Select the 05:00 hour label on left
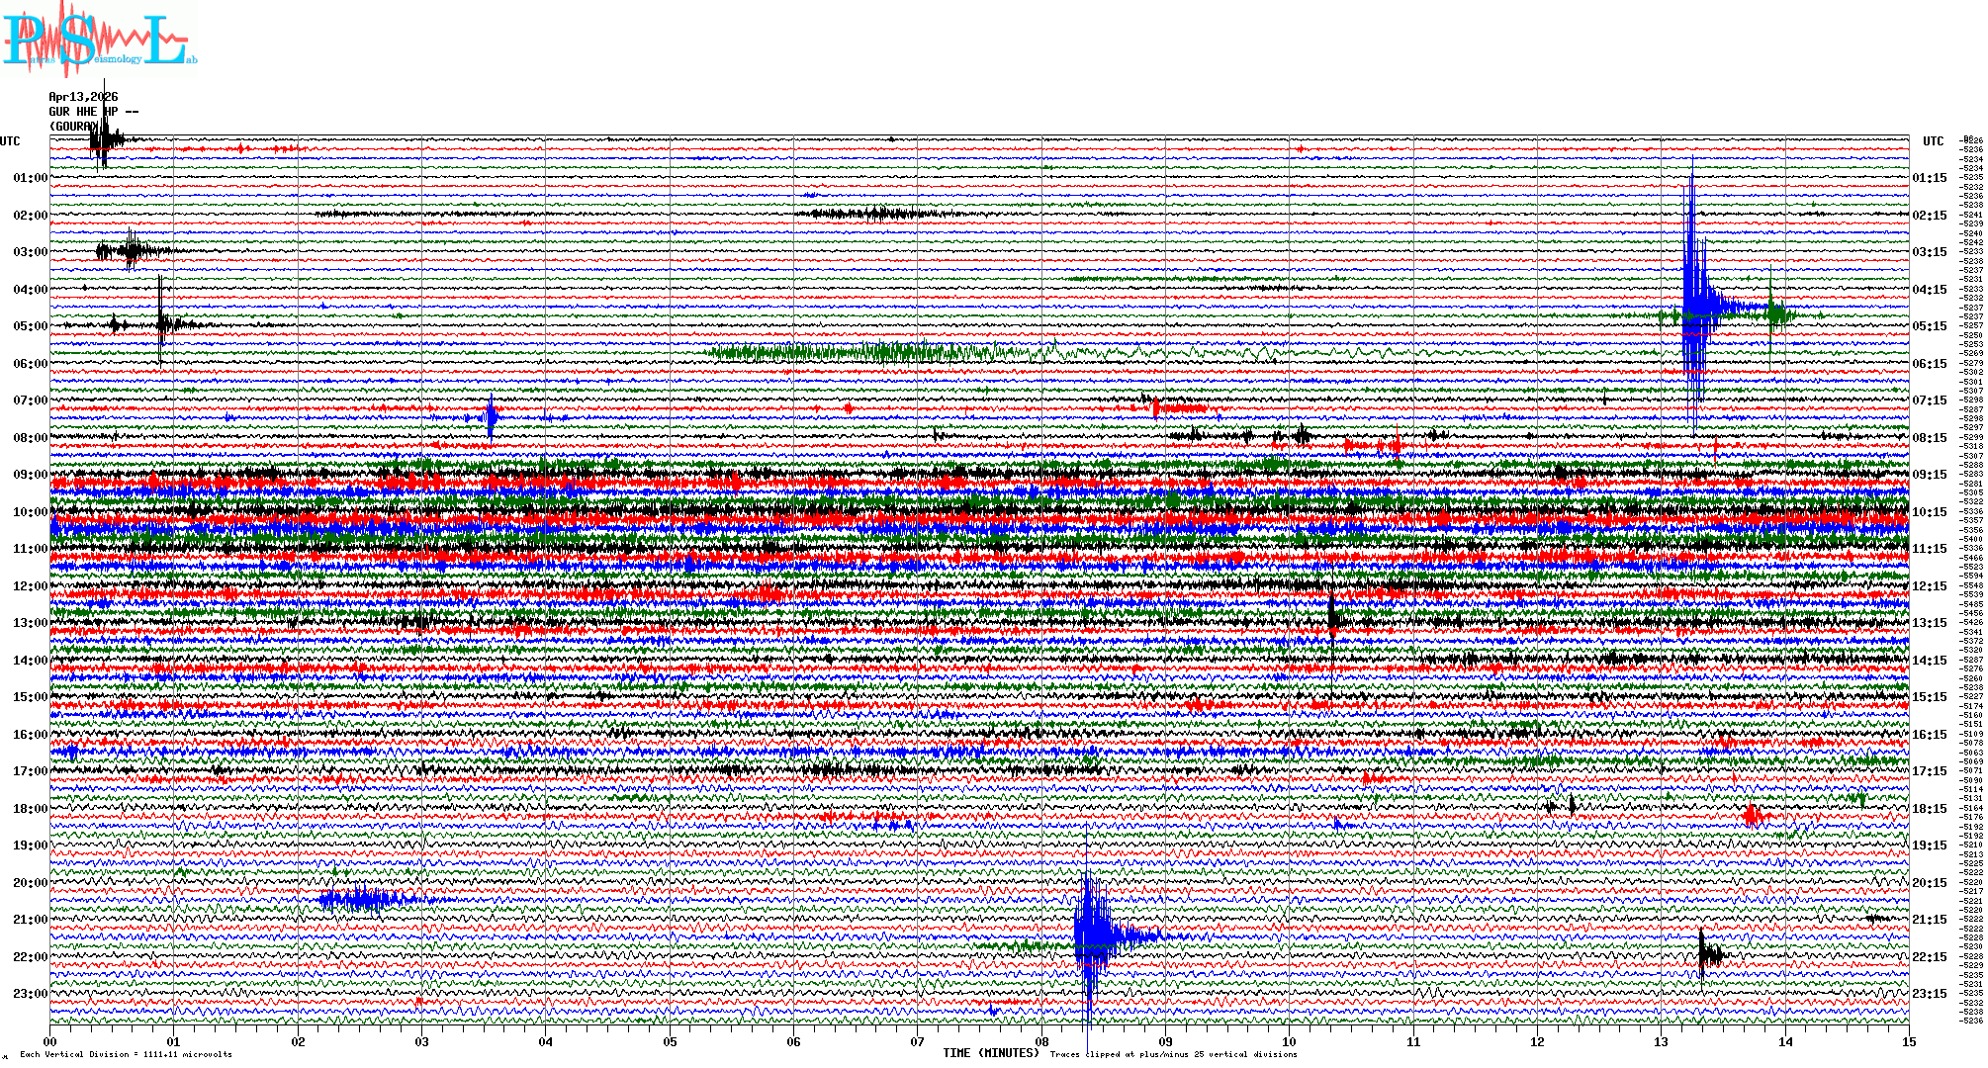 tap(30, 326)
